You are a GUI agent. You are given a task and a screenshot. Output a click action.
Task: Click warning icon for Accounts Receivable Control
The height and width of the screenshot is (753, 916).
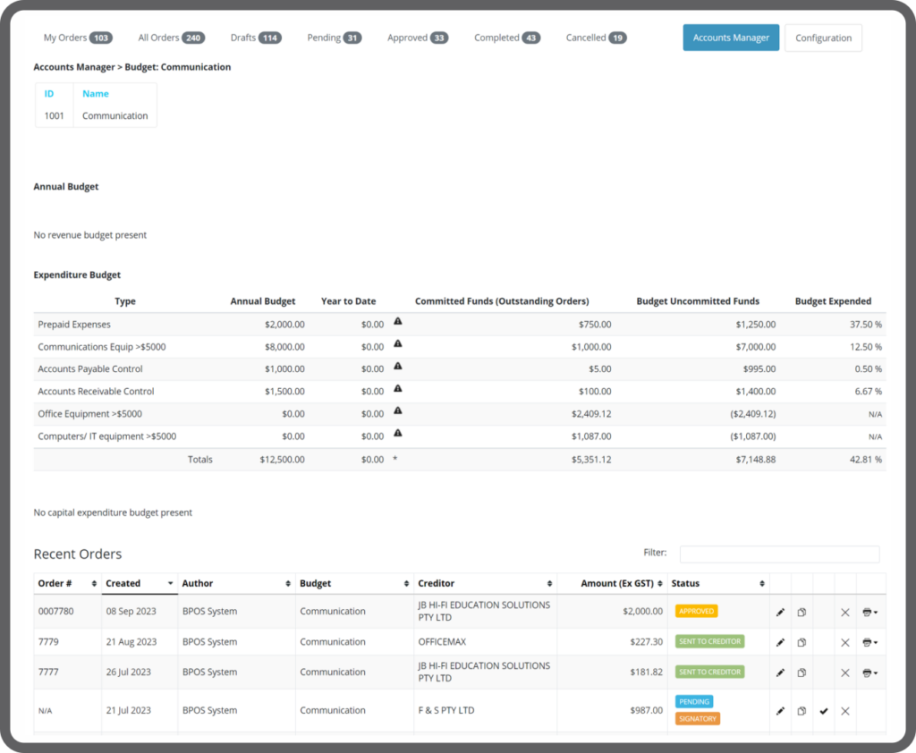(x=398, y=388)
